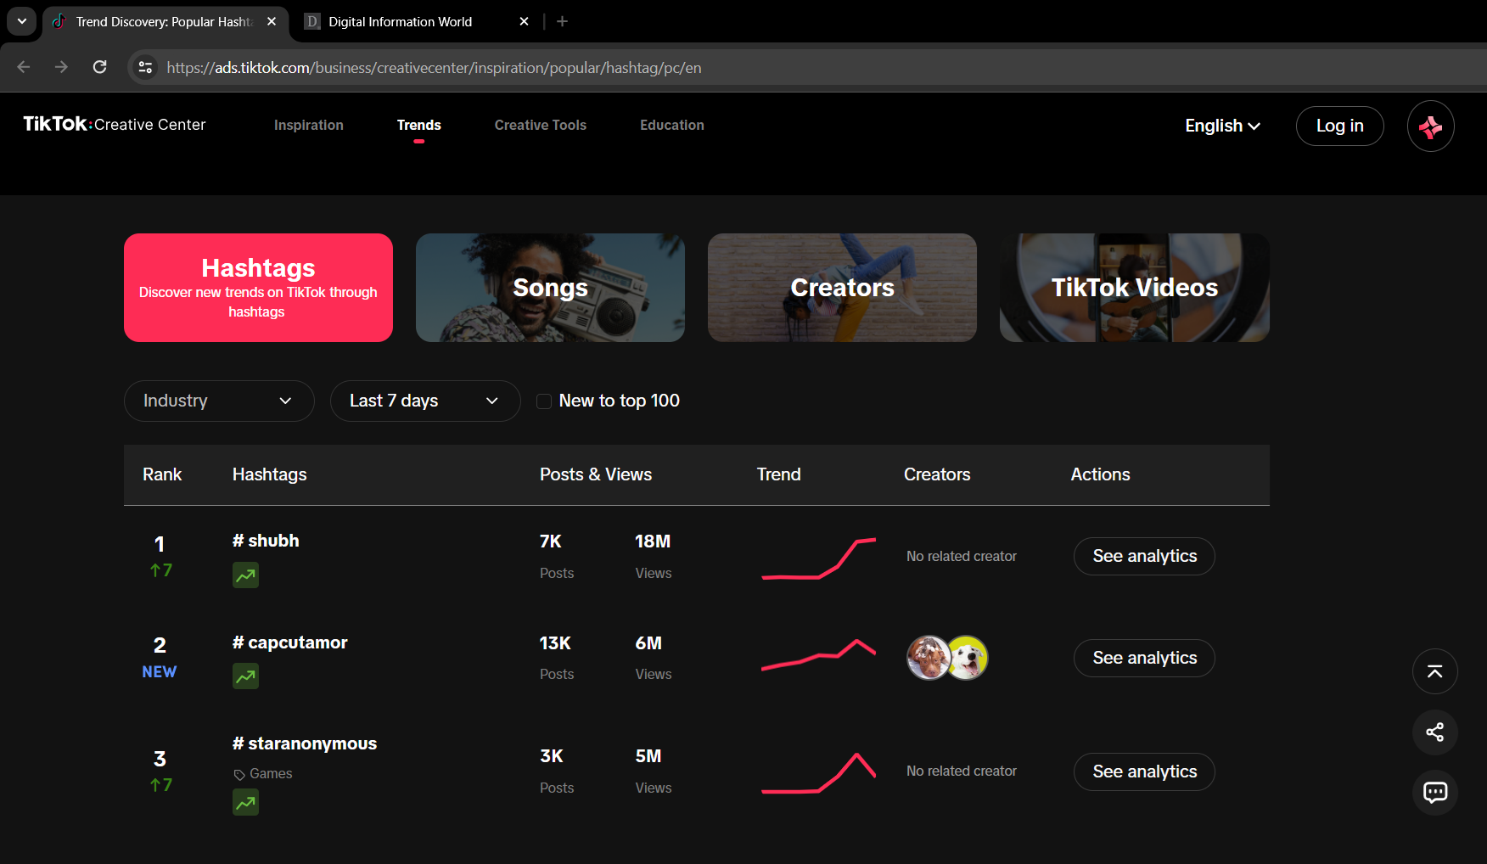This screenshot has height=864, width=1487.
Task: See analytics for #staranonymous
Action: 1144,771
